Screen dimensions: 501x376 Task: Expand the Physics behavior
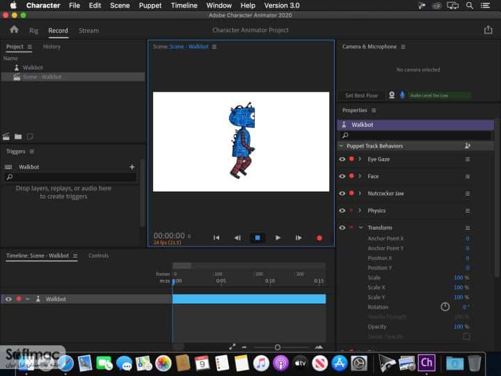(x=360, y=210)
